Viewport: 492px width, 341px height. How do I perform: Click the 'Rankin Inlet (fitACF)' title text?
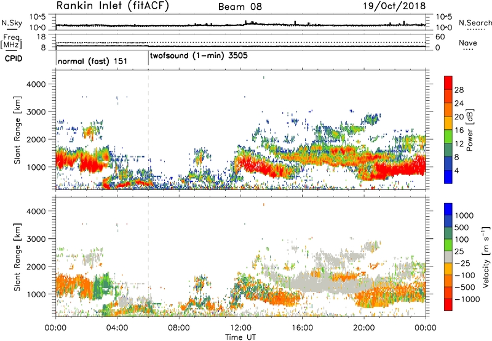tap(113, 6)
